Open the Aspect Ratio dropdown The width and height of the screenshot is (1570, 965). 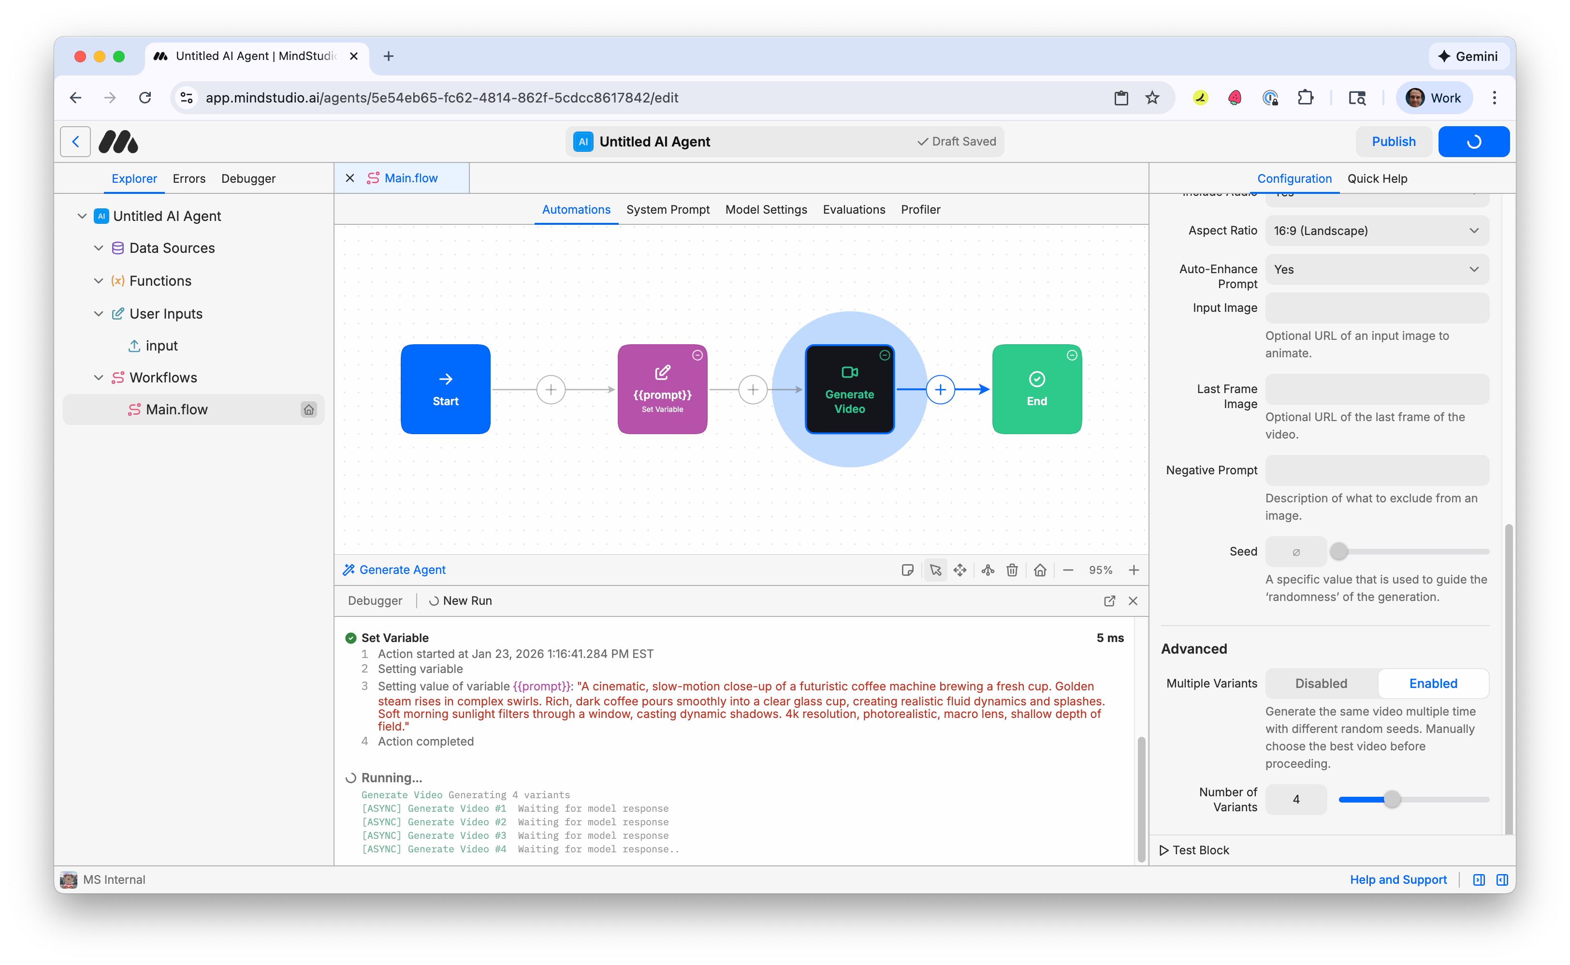tap(1377, 231)
